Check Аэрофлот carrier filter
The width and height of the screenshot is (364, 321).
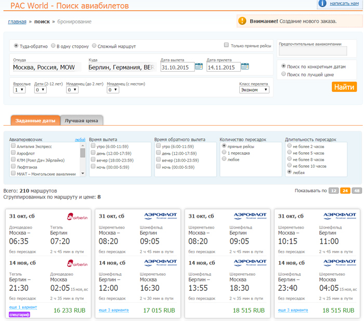click(13, 153)
